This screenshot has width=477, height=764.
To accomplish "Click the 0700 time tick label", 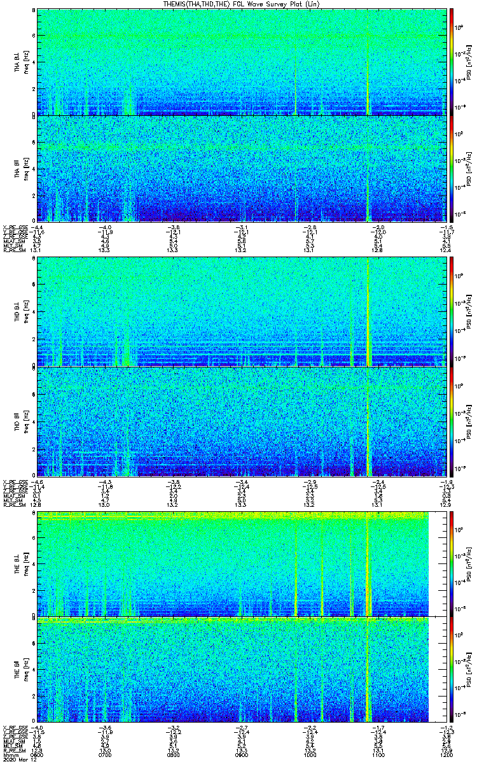I will [105, 755].
